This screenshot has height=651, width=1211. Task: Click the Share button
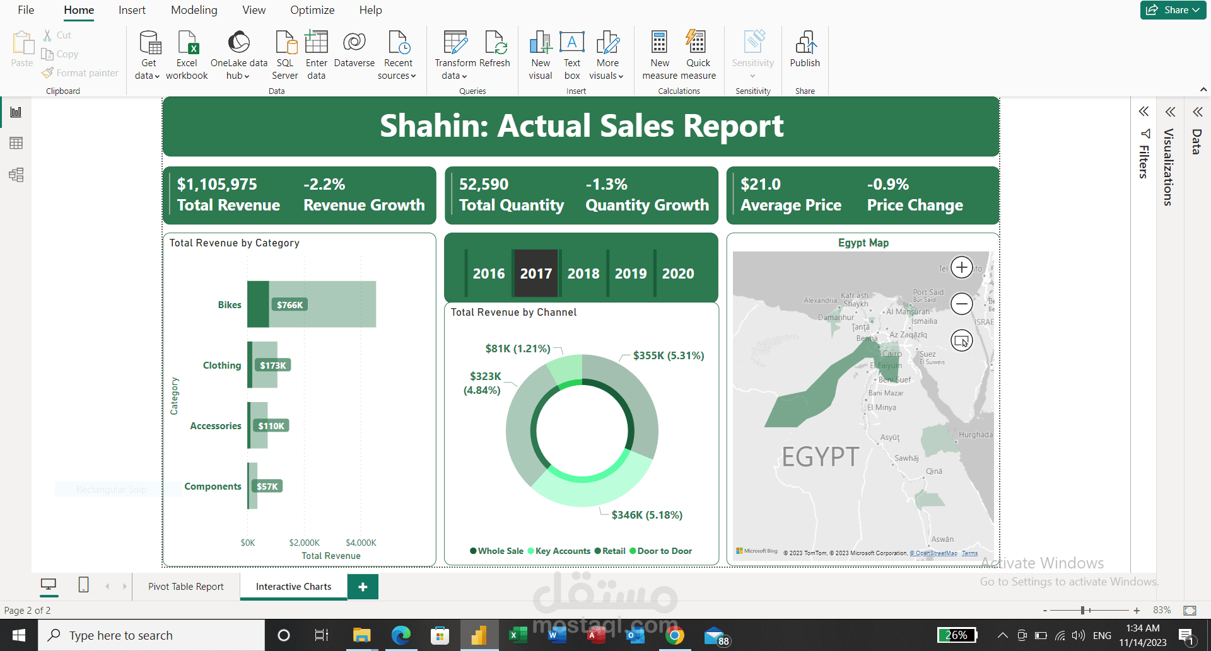pyautogui.click(x=1172, y=9)
